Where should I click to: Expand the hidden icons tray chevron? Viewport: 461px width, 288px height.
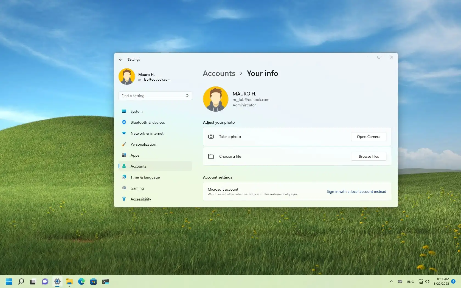pyautogui.click(x=391, y=281)
